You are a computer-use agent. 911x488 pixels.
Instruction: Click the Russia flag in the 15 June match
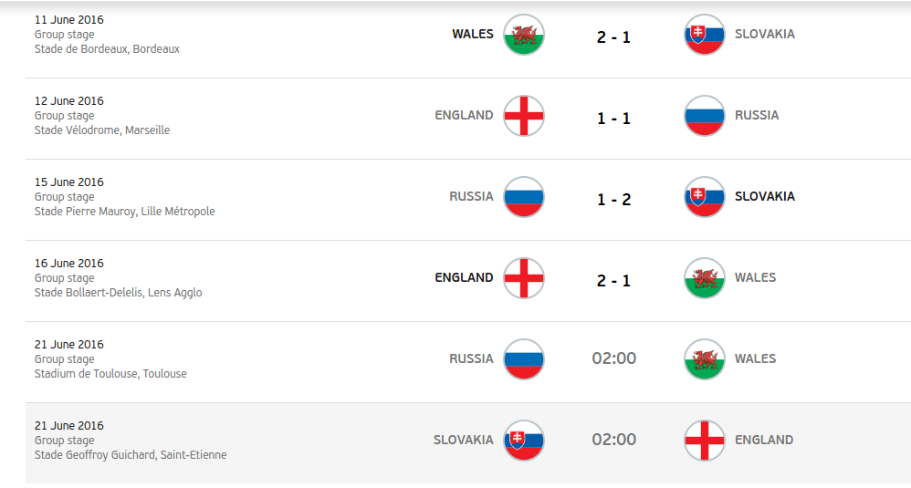(523, 197)
